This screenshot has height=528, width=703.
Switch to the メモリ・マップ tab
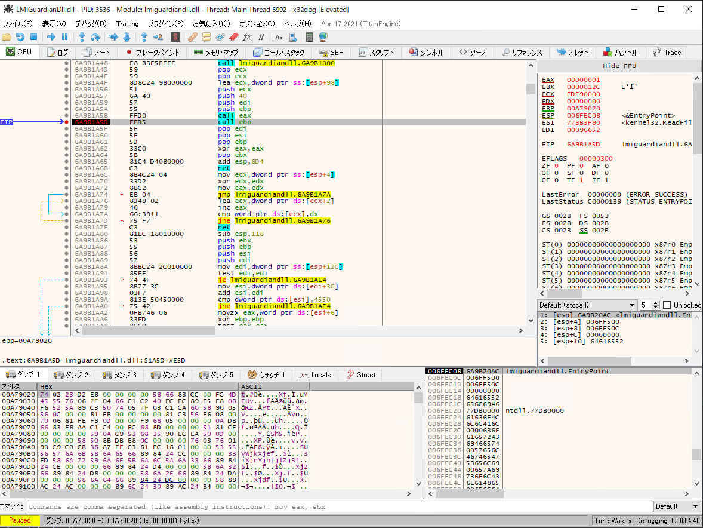point(217,53)
